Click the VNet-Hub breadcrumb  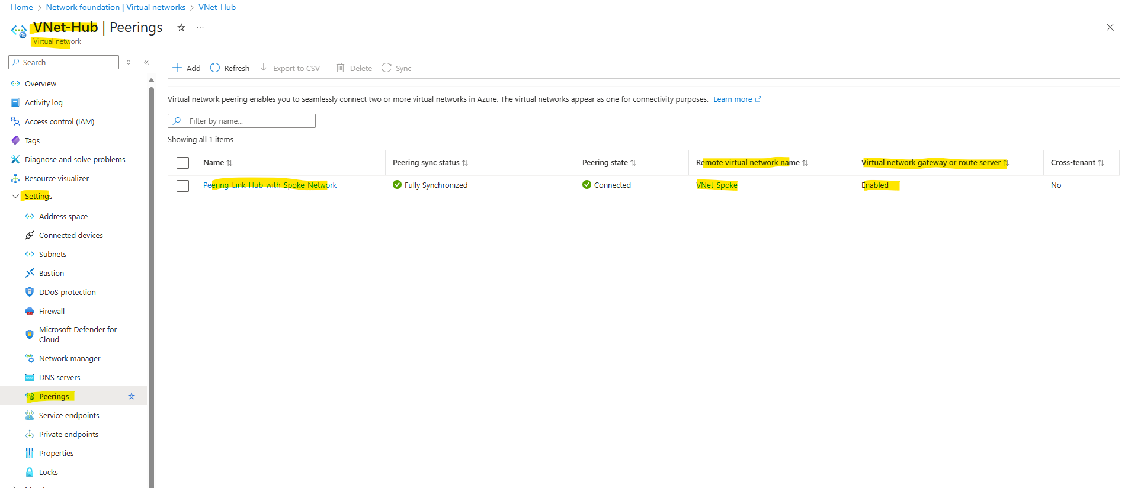217,7
